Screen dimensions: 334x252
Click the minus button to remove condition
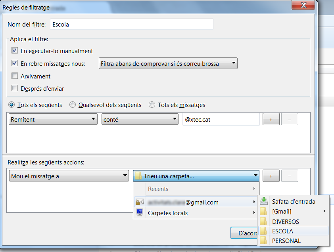[290, 119]
